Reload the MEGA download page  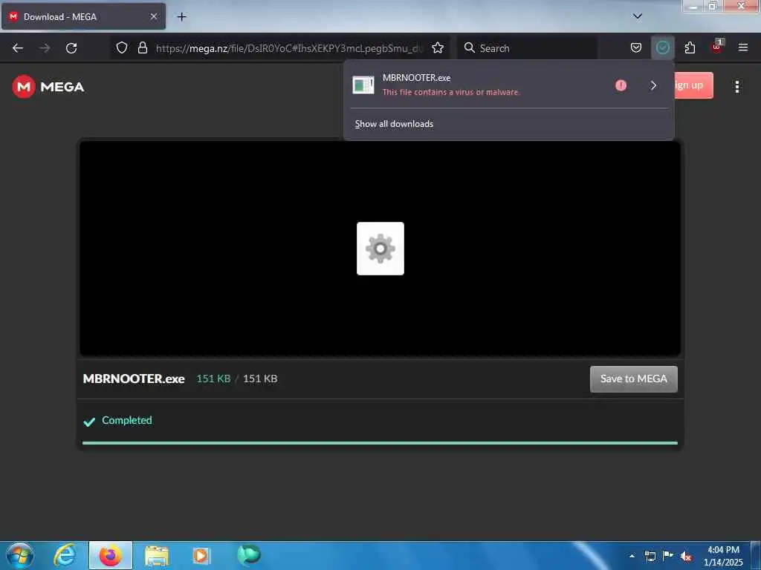coord(71,48)
